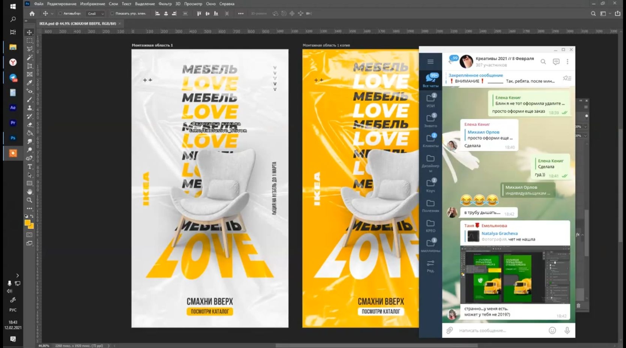Change the screen mode
The width and height of the screenshot is (626, 348).
(30, 243)
